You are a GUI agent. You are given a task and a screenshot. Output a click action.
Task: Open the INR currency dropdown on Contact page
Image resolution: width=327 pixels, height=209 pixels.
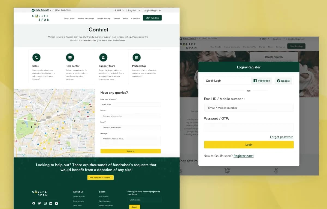point(120,10)
